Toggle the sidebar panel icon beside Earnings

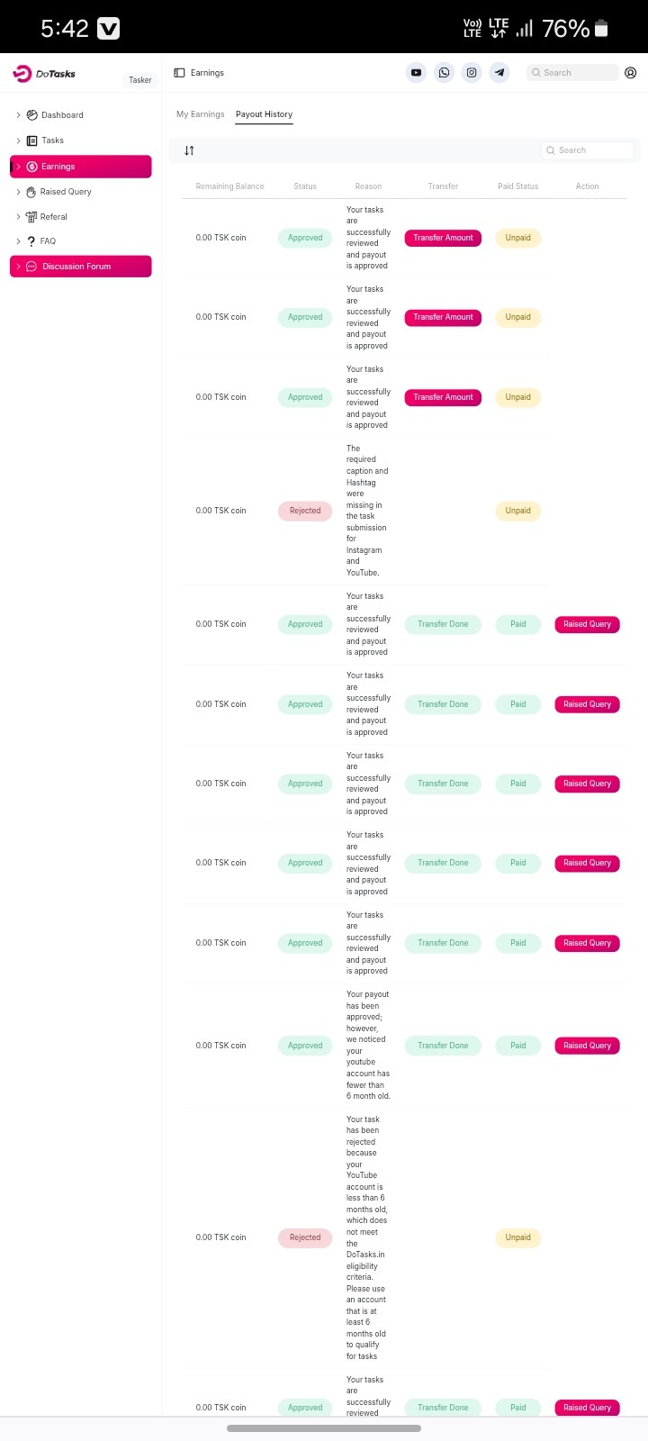(179, 73)
